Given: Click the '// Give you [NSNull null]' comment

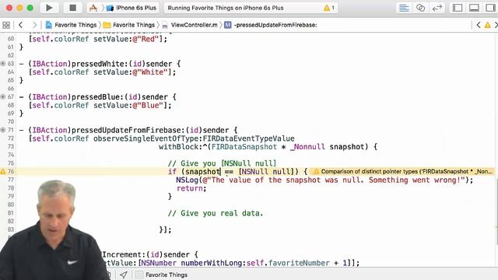Looking at the screenshot, I should [222, 163].
